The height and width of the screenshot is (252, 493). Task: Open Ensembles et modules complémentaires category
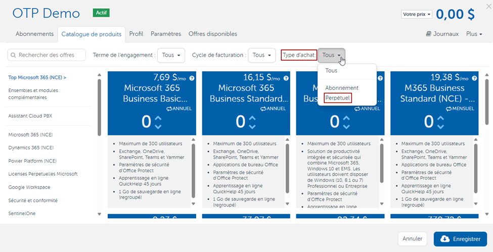click(33, 94)
